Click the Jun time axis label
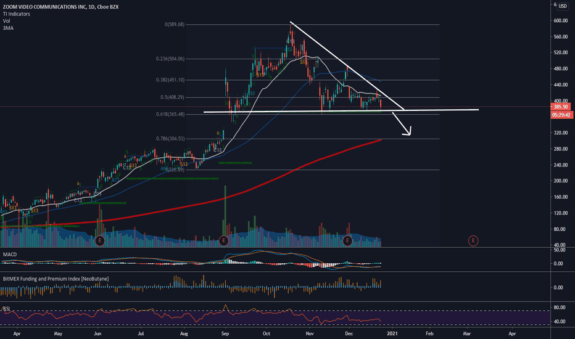The image size is (575, 339). pos(97,333)
